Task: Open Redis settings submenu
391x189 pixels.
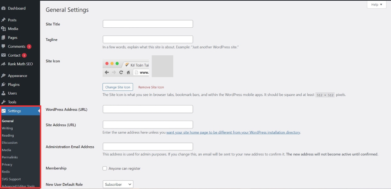Action: 6,171
